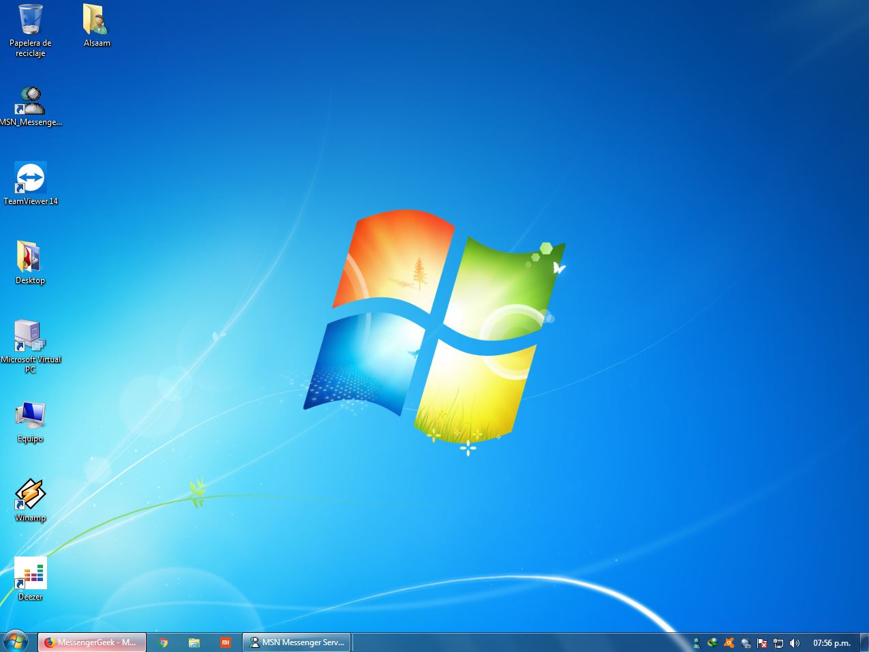Open the clock showing 07:56 p.m.
This screenshot has width=869, height=652.
coord(832,642)
